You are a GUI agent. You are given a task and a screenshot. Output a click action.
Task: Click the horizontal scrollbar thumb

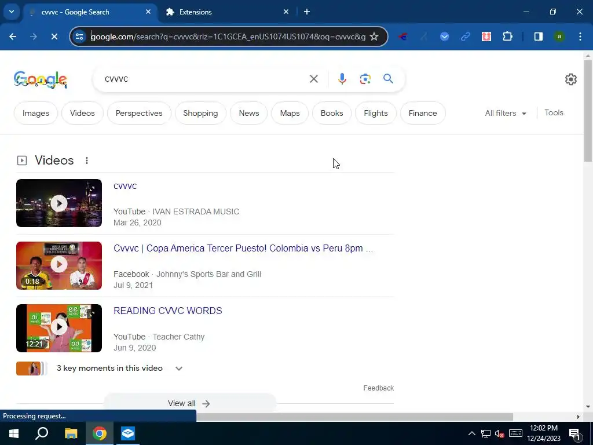(354, 417)
